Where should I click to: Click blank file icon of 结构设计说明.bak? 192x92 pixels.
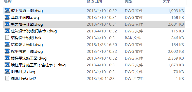(x=7, y=37)
